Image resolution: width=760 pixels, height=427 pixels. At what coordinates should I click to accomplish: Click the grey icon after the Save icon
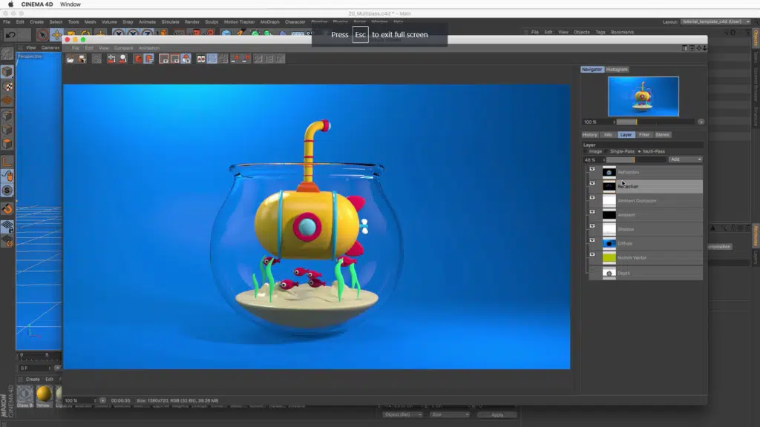point(97,59)
